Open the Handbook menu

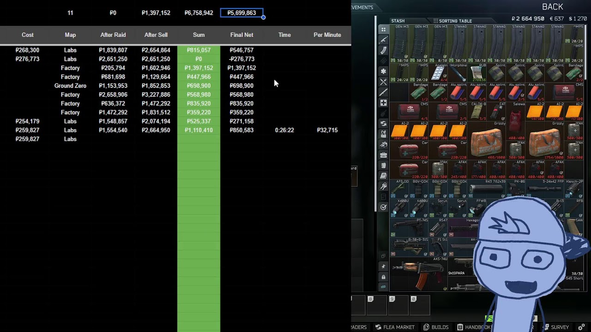point(474,327)
